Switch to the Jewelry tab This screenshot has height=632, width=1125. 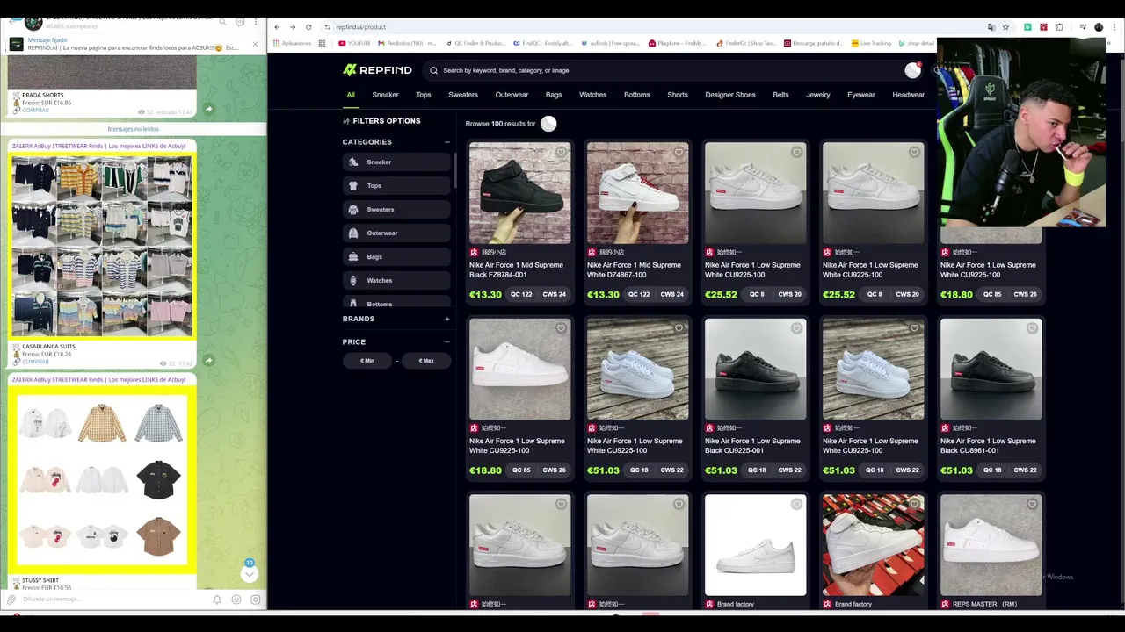(818, 95)
